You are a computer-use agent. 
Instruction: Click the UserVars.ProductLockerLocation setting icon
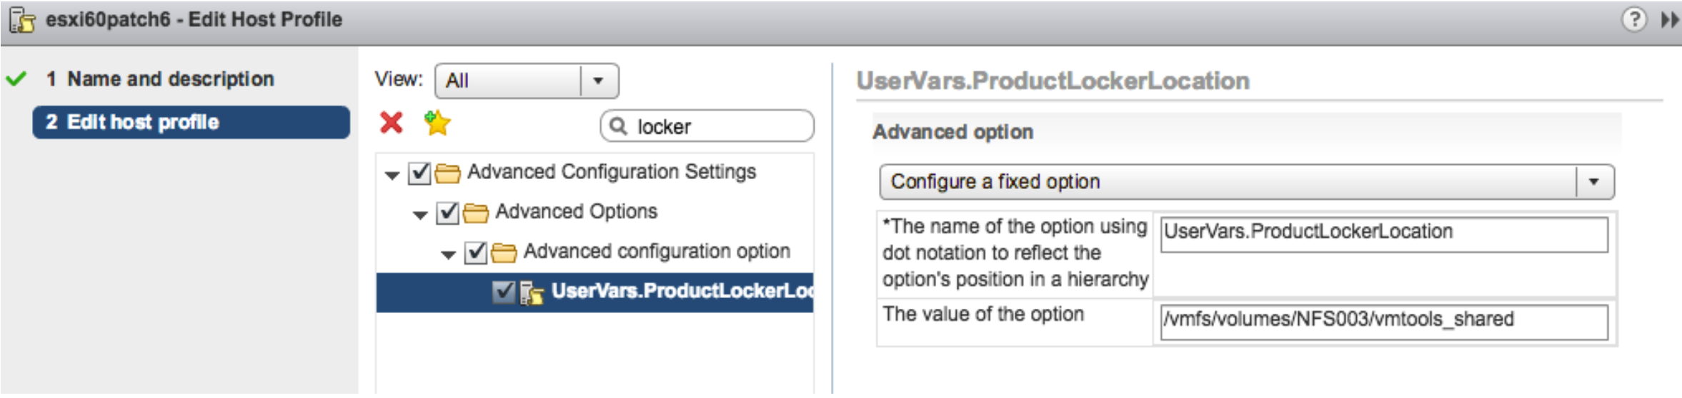click(x=532, y=292)
